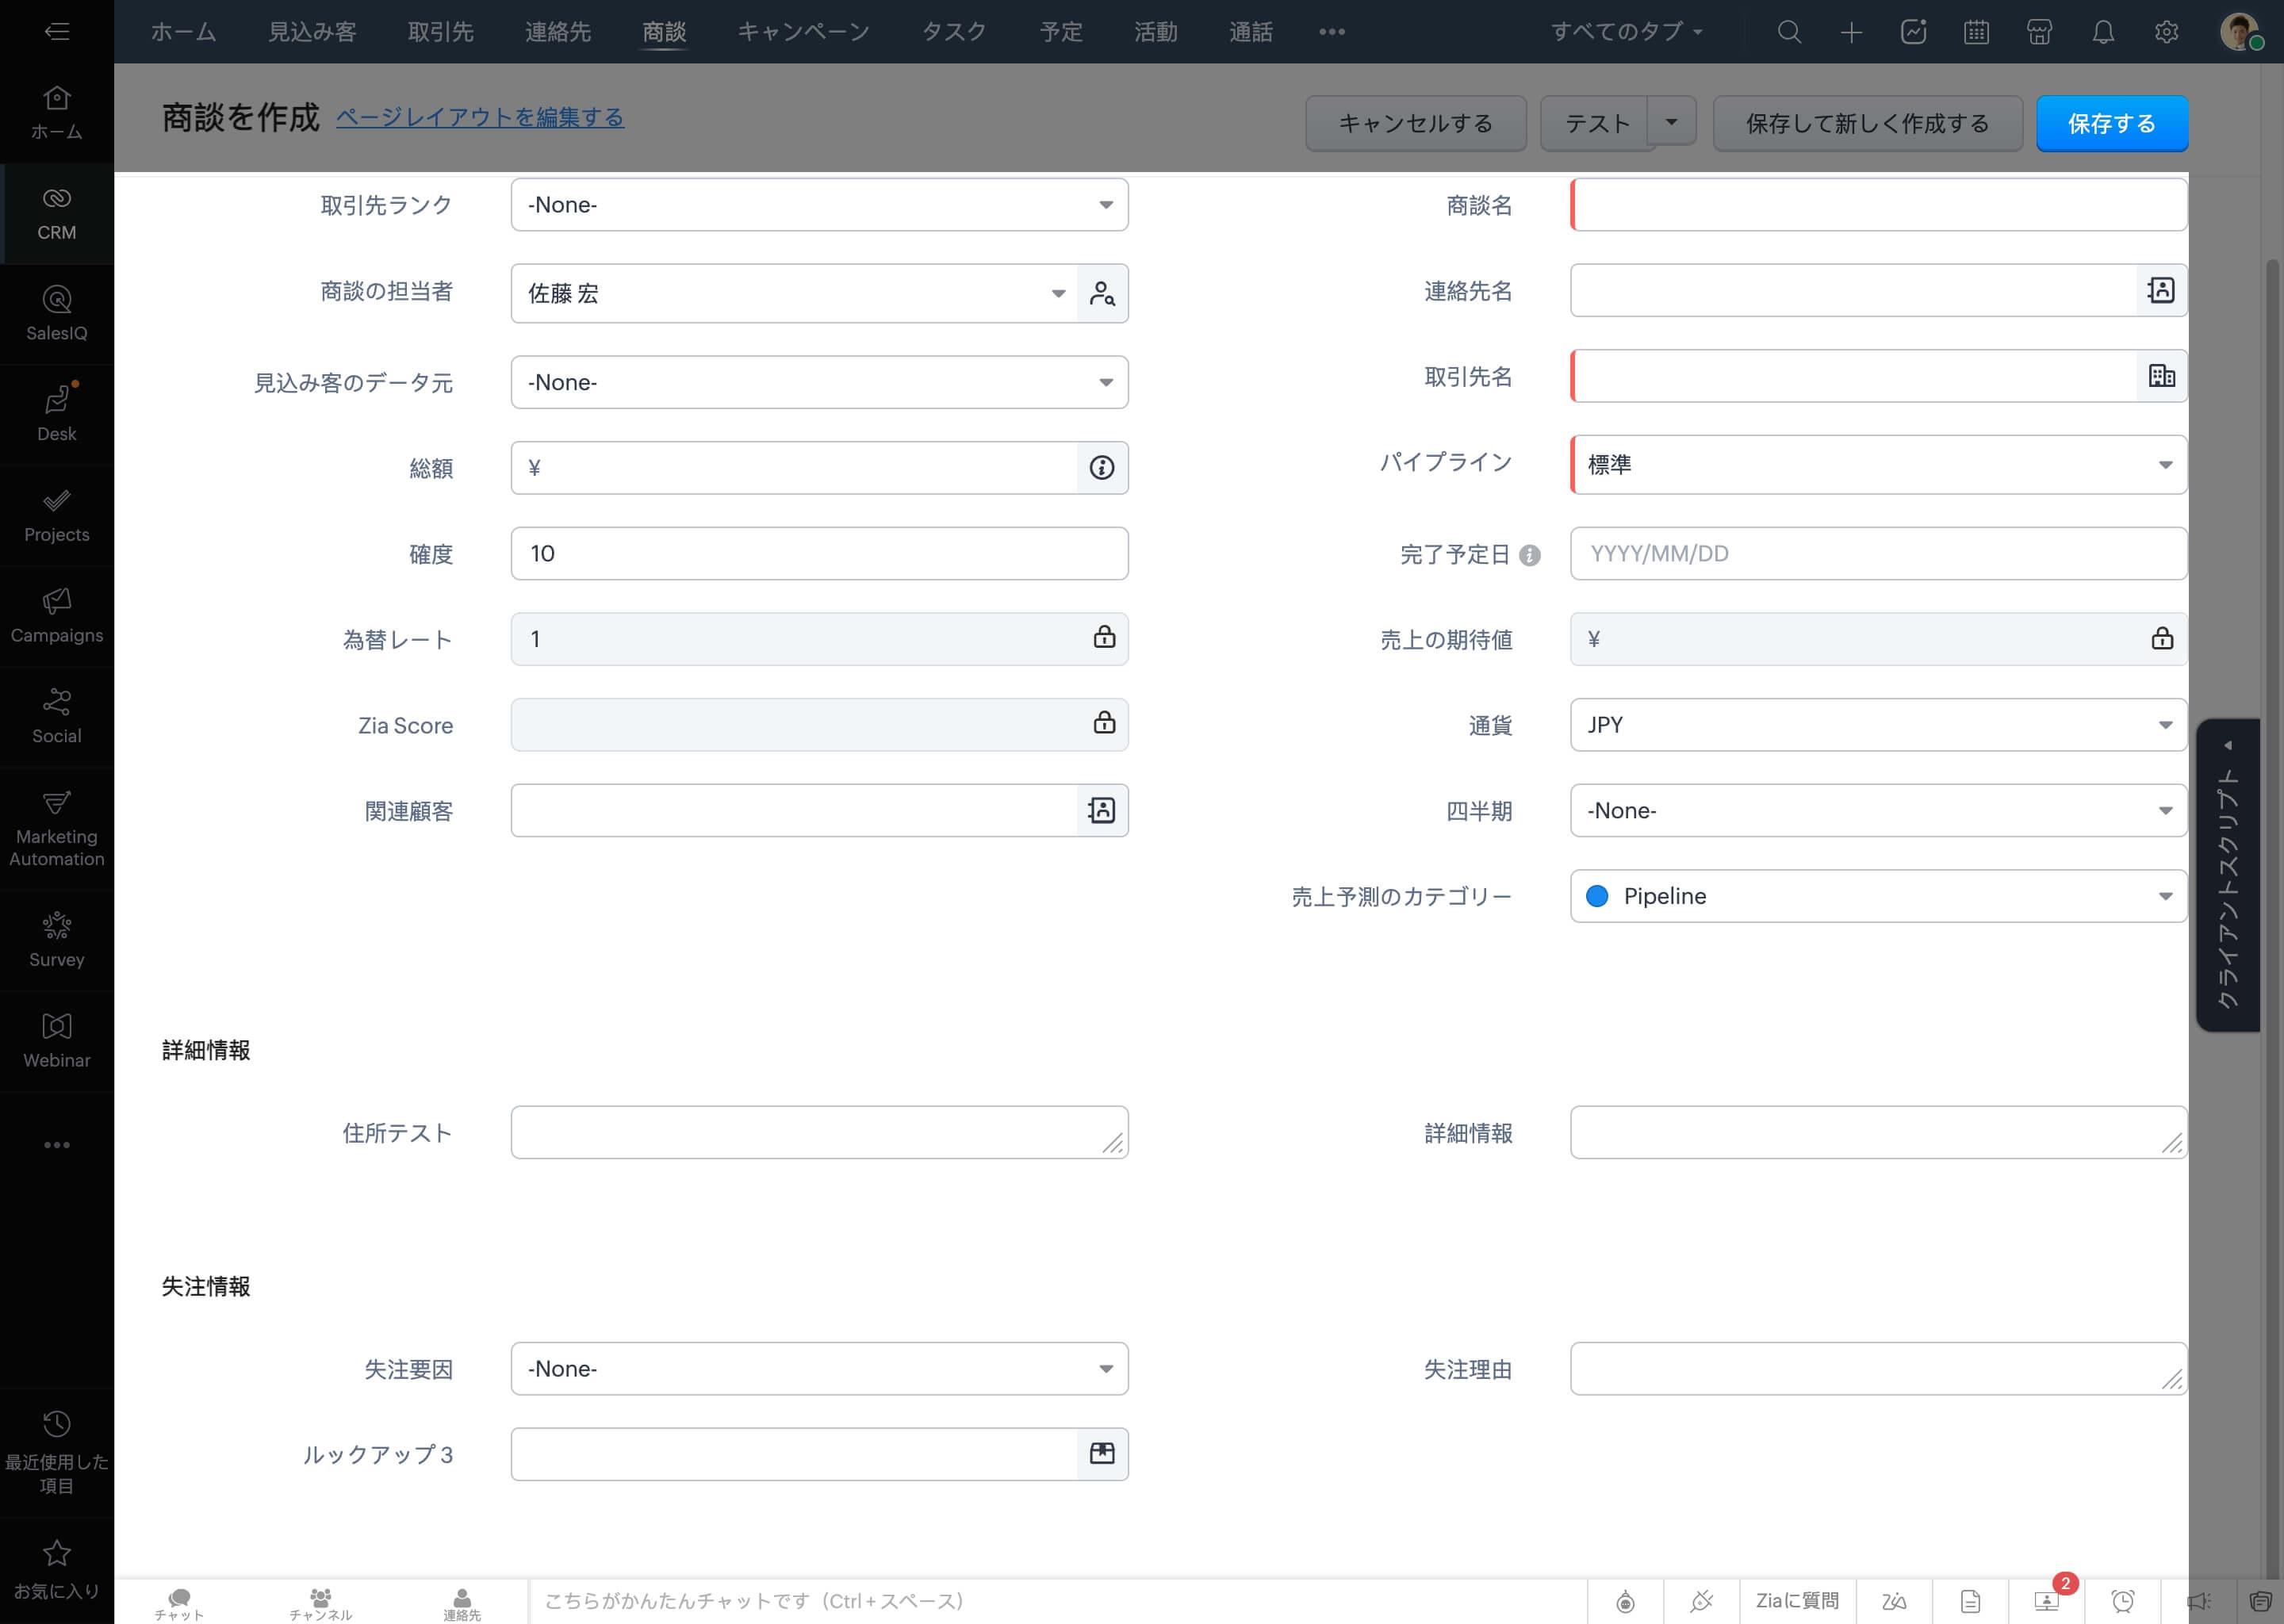Open the notifications bell icon
The width and height of the screenshot is (2284, 1624).
coord(2103,32)
